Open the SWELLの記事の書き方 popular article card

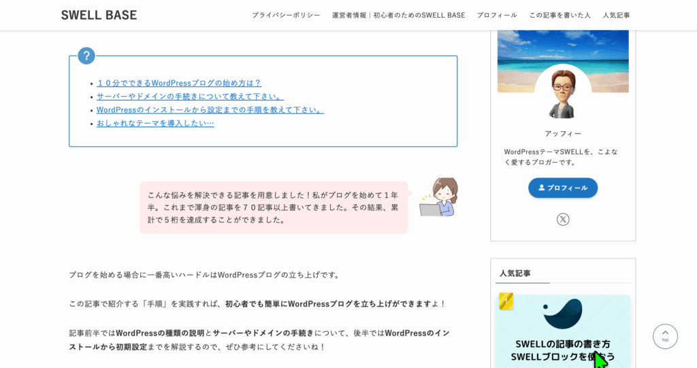click(563, 331)
